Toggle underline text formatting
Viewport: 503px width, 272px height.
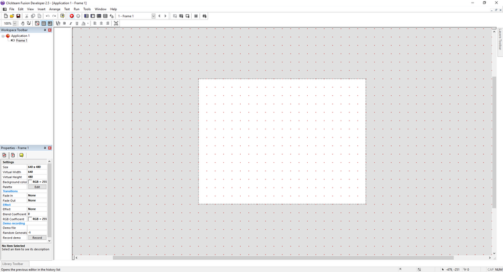click(x=77, y=23)
